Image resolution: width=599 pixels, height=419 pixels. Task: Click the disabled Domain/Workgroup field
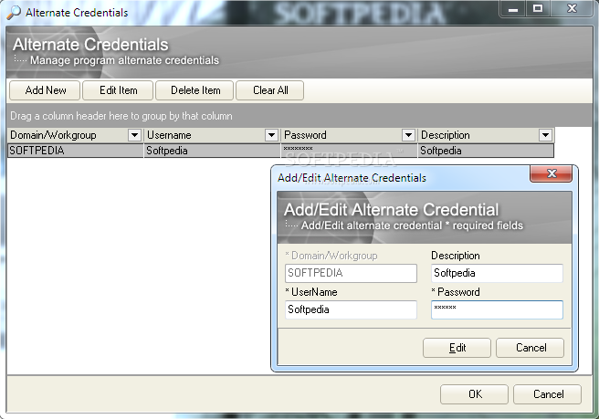[351, 273]
